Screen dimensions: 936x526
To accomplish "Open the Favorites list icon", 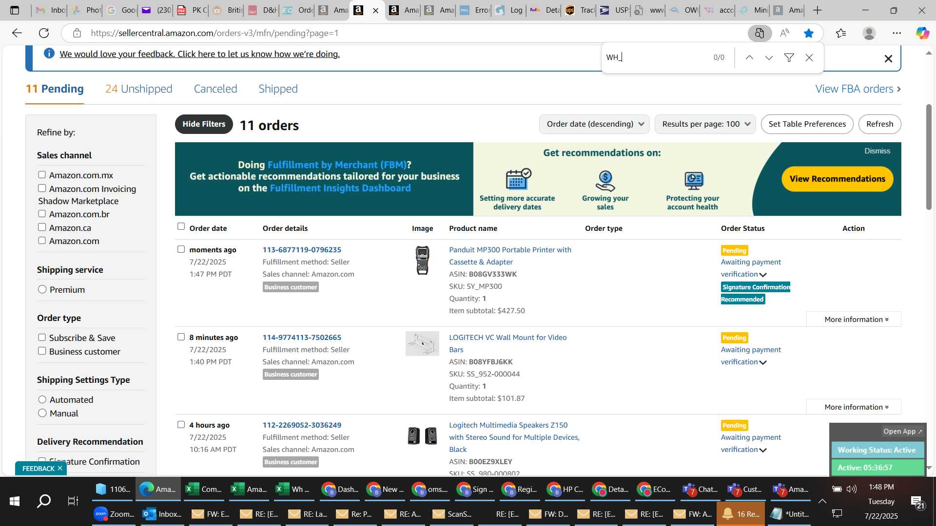I will (841, 33).
